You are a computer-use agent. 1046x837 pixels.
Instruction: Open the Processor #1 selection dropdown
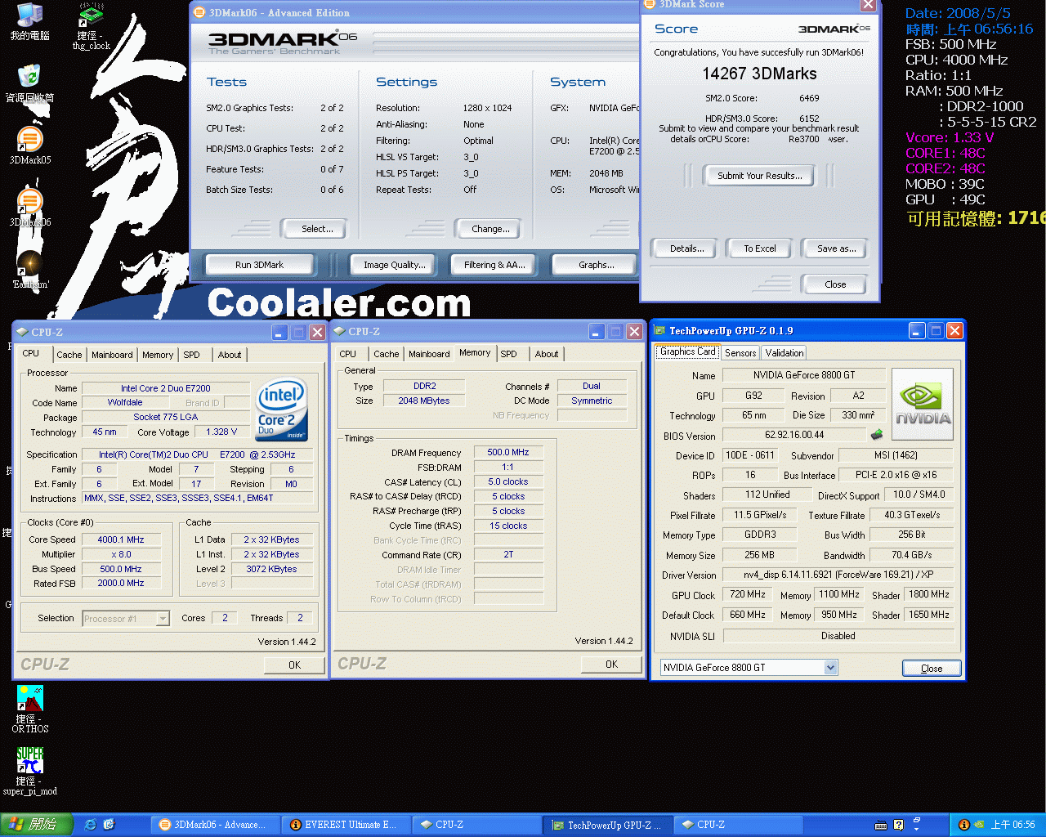tap(163, 619)
